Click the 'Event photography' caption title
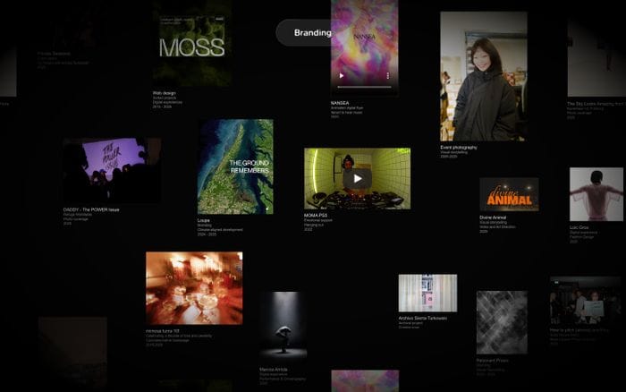 tap(459, 147)
